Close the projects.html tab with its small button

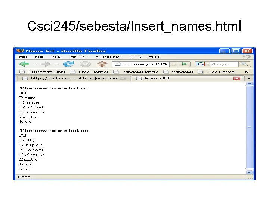[123, 79]
